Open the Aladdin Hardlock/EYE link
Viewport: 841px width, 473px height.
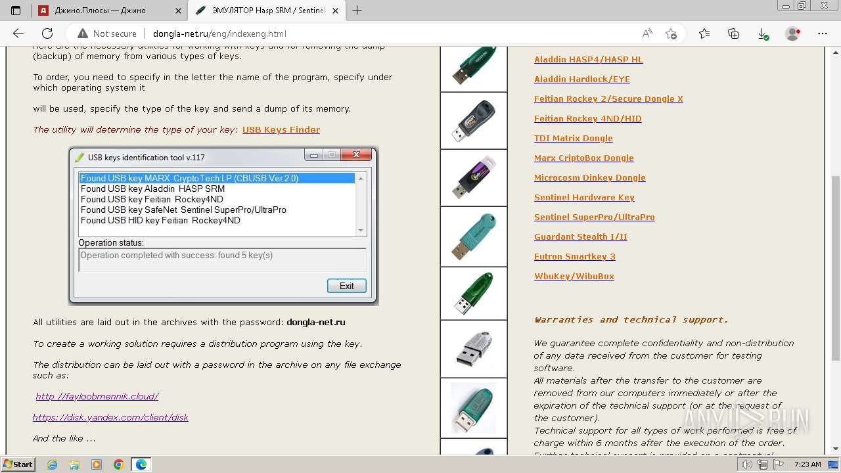pyautogui.click(x=582, y=79)
